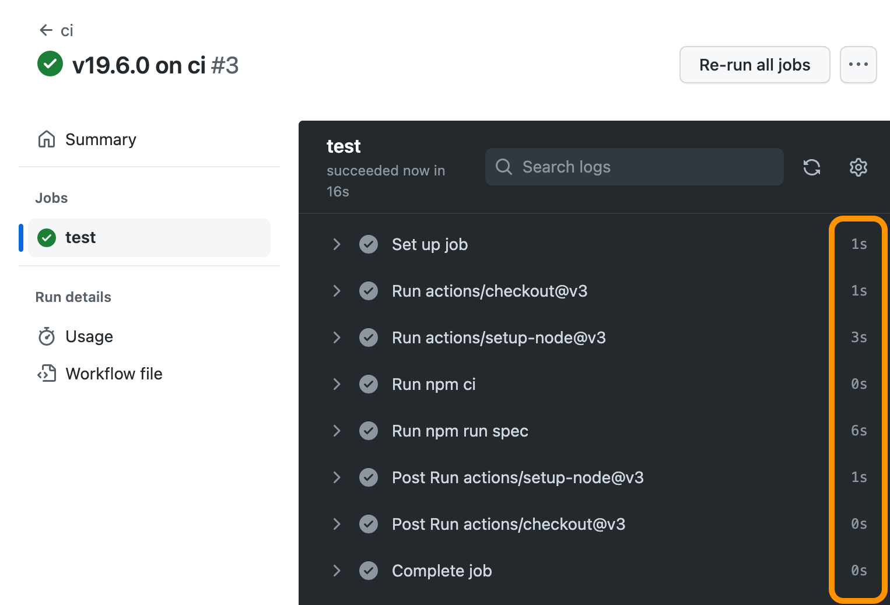Expand the Run npm ci step
Screen dimensions: 890x605
(337, 384)
